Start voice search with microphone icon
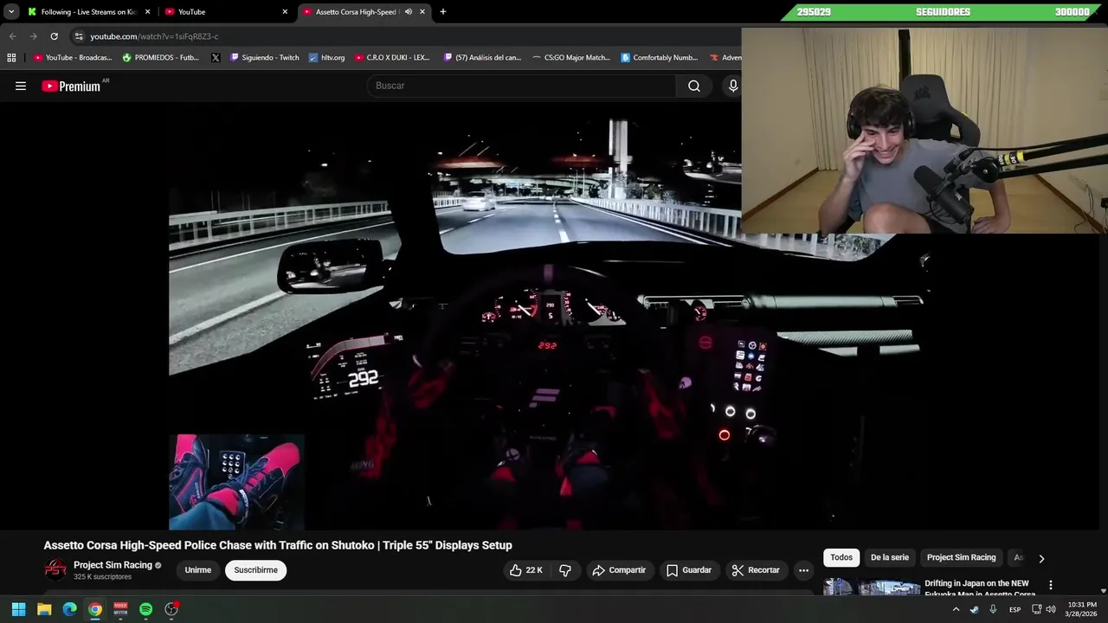This screenshot has height=623, width=1108. (733, 86)
